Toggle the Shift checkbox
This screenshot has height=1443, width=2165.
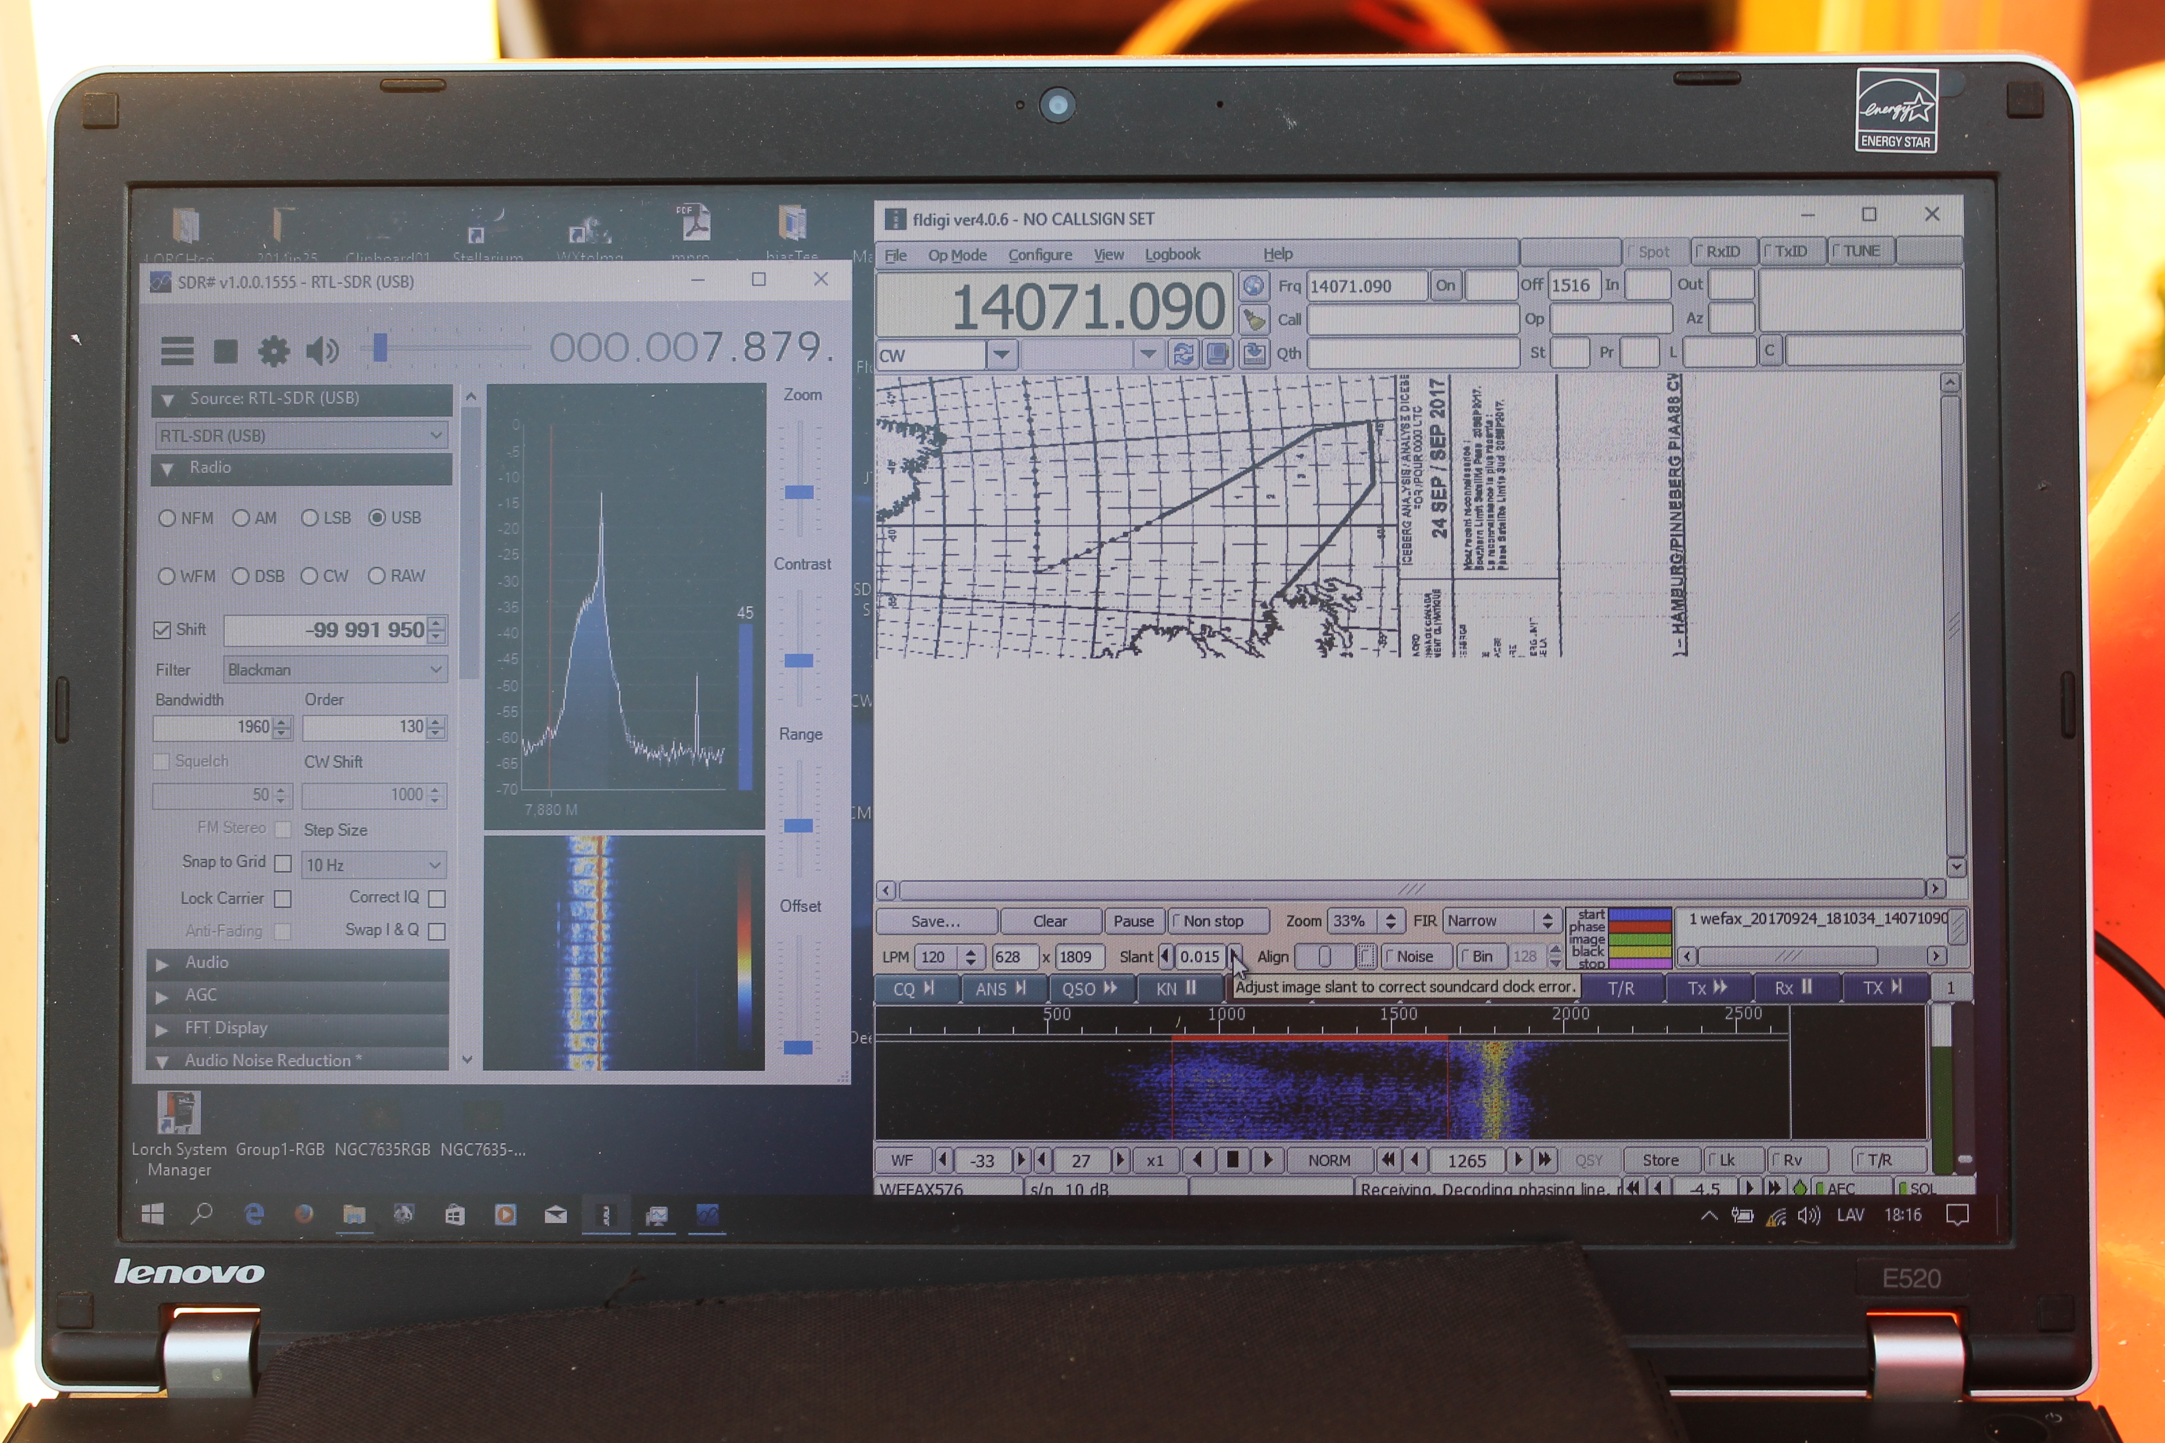click(x=162, y=630)
